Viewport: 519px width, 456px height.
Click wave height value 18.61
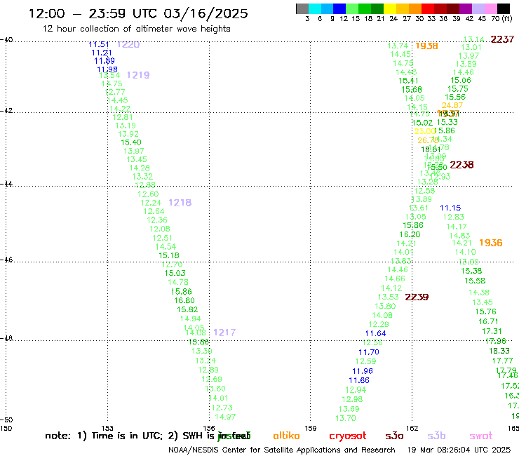click(x=431, y=149)
